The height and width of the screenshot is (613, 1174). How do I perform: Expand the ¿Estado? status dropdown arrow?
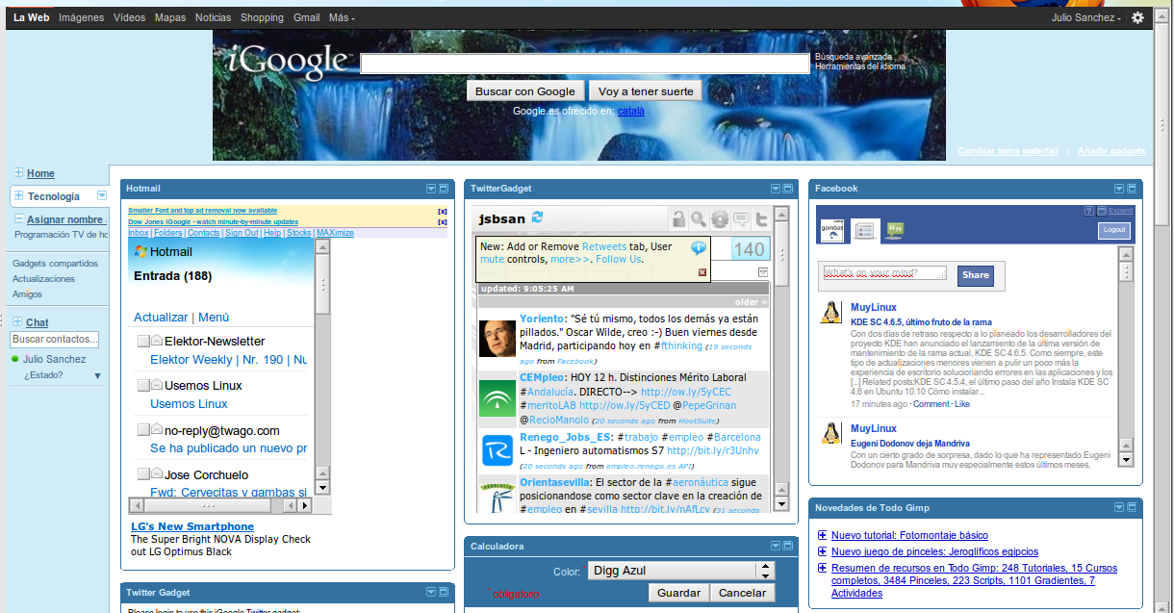(x=97, y=376)
